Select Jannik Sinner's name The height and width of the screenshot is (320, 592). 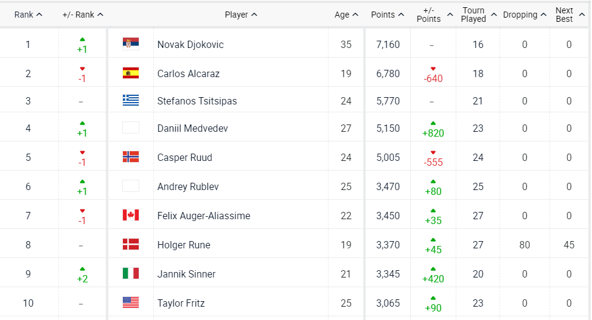[x=186, y=274]
